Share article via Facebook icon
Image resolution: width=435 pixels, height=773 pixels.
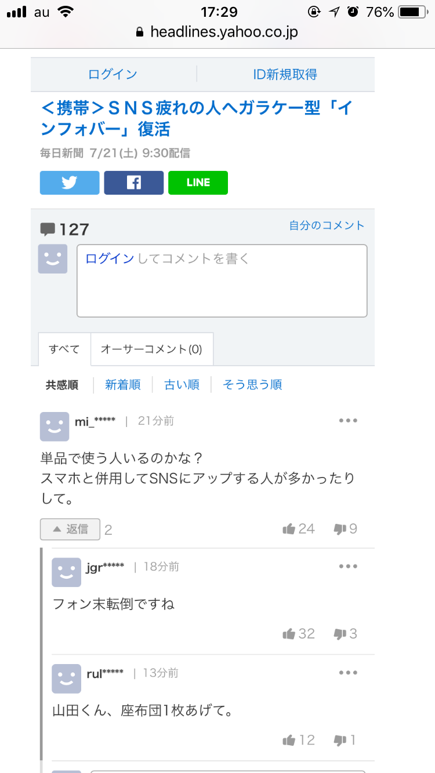click(134, 183)
